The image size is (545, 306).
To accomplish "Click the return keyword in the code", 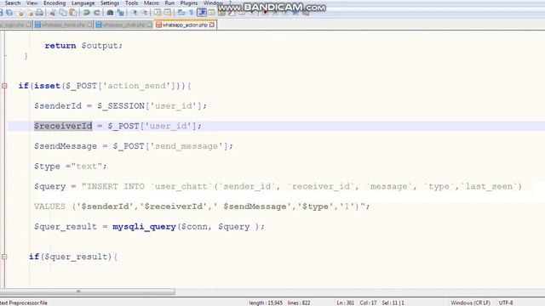I will tap(60, 45).
